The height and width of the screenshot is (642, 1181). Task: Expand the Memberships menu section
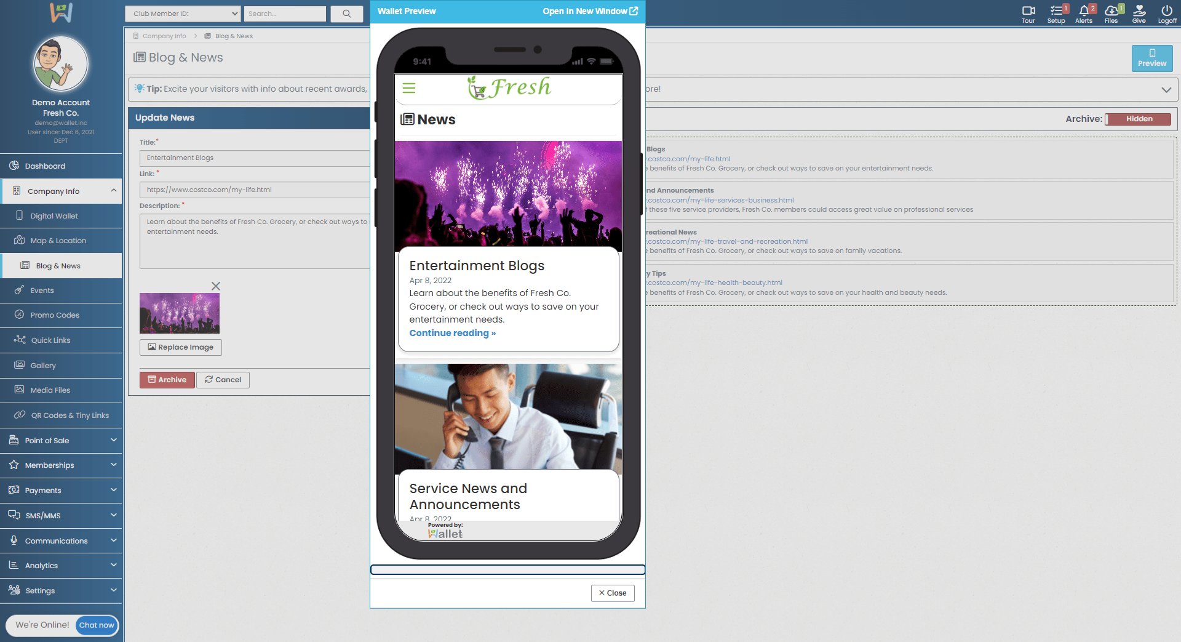click(62, 465)
